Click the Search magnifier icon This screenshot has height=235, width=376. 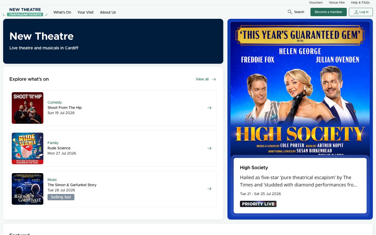click(x=290, y=12)
